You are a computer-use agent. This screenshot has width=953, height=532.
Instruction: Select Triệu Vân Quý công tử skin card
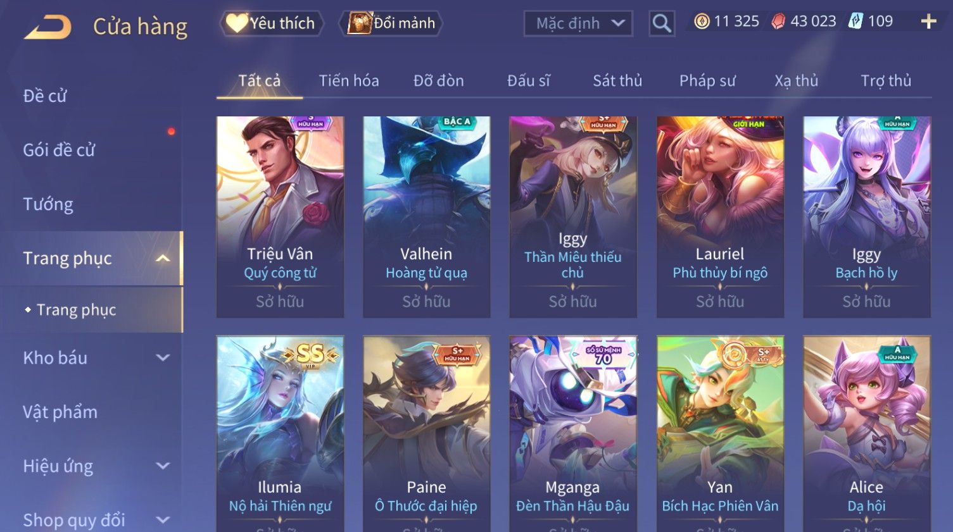(x=280, y=216)
